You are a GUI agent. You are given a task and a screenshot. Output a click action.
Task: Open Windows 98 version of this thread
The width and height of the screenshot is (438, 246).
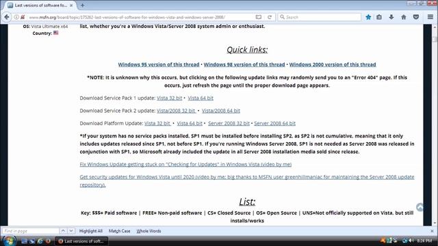coord(244,64)
